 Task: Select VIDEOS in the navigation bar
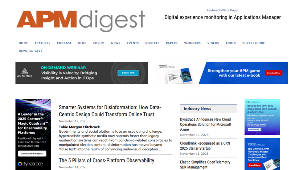click(x=213, y=43)
